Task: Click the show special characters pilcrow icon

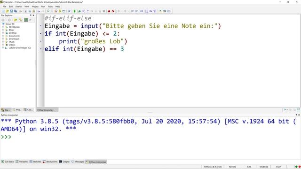Action: [155, 11]
